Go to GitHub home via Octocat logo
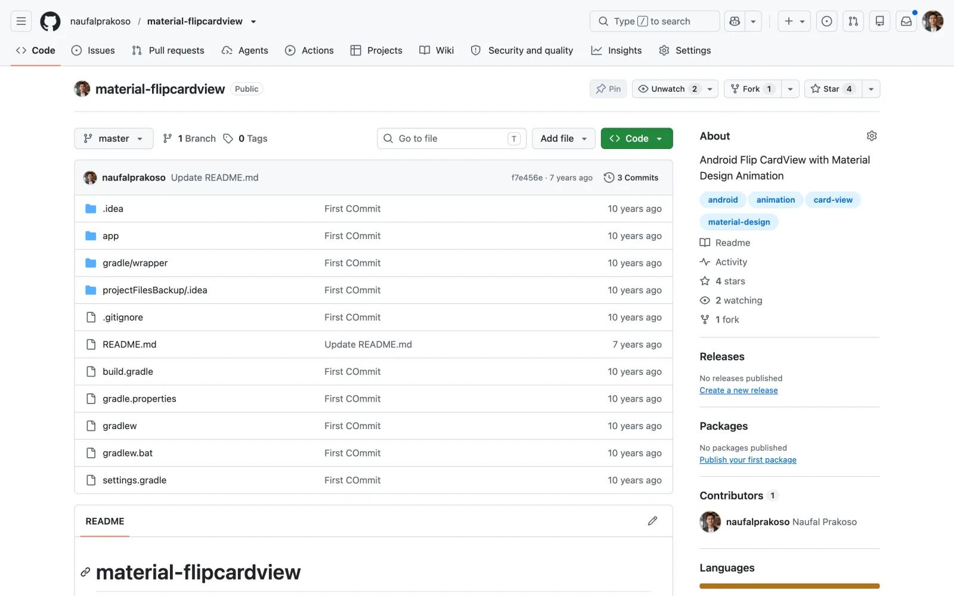Viewport: 954px width, 596px height. pos(50,21)
